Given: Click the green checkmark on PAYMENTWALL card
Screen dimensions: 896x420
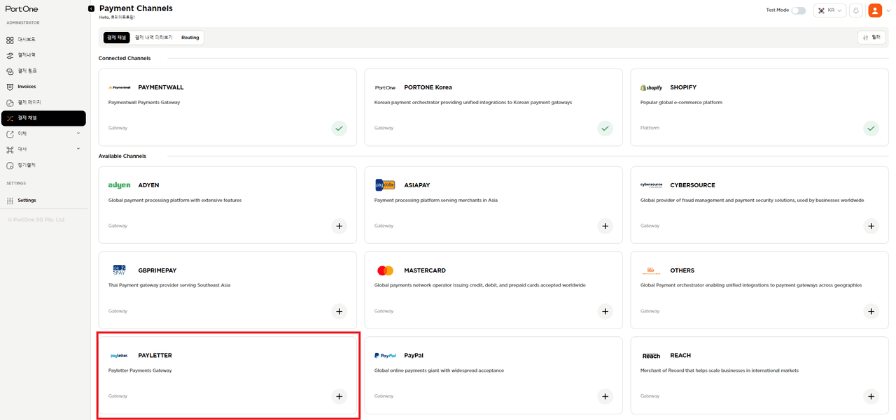Looking at the screenshot, I should click(339, 128).
